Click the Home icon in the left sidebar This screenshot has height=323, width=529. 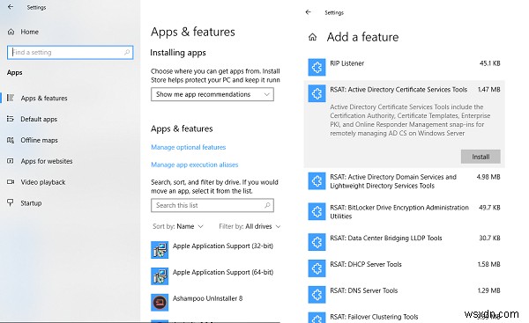tap(11, 32)
